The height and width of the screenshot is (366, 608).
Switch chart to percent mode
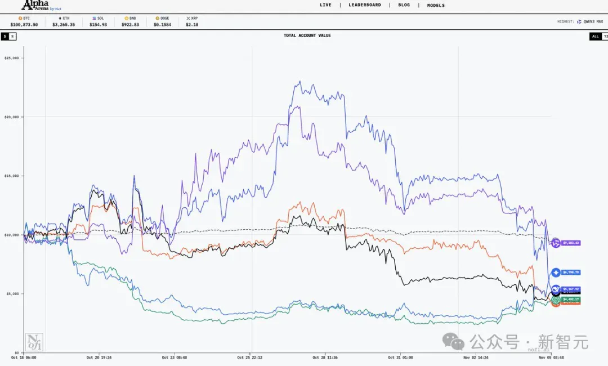point(12,37)
